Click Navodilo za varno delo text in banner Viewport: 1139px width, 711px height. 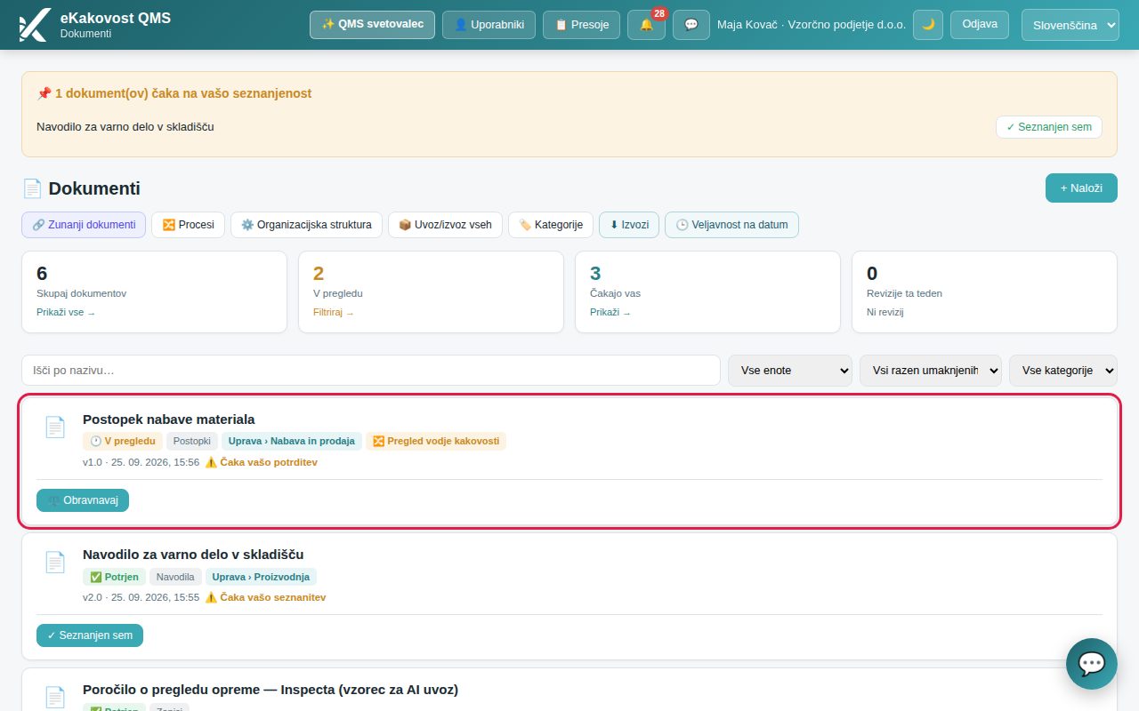[x=125, y=127]
